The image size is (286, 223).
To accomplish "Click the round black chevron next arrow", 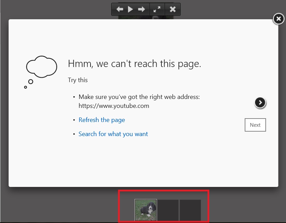I will [x=260, y=102].
